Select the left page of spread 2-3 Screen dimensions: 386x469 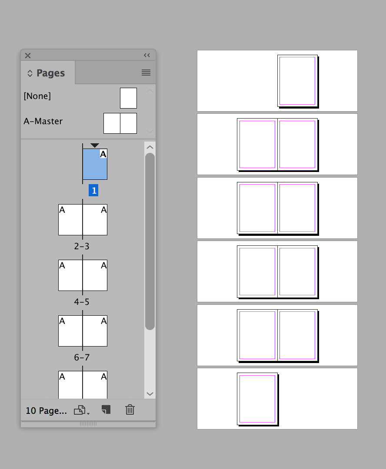(x=70, y=220)
